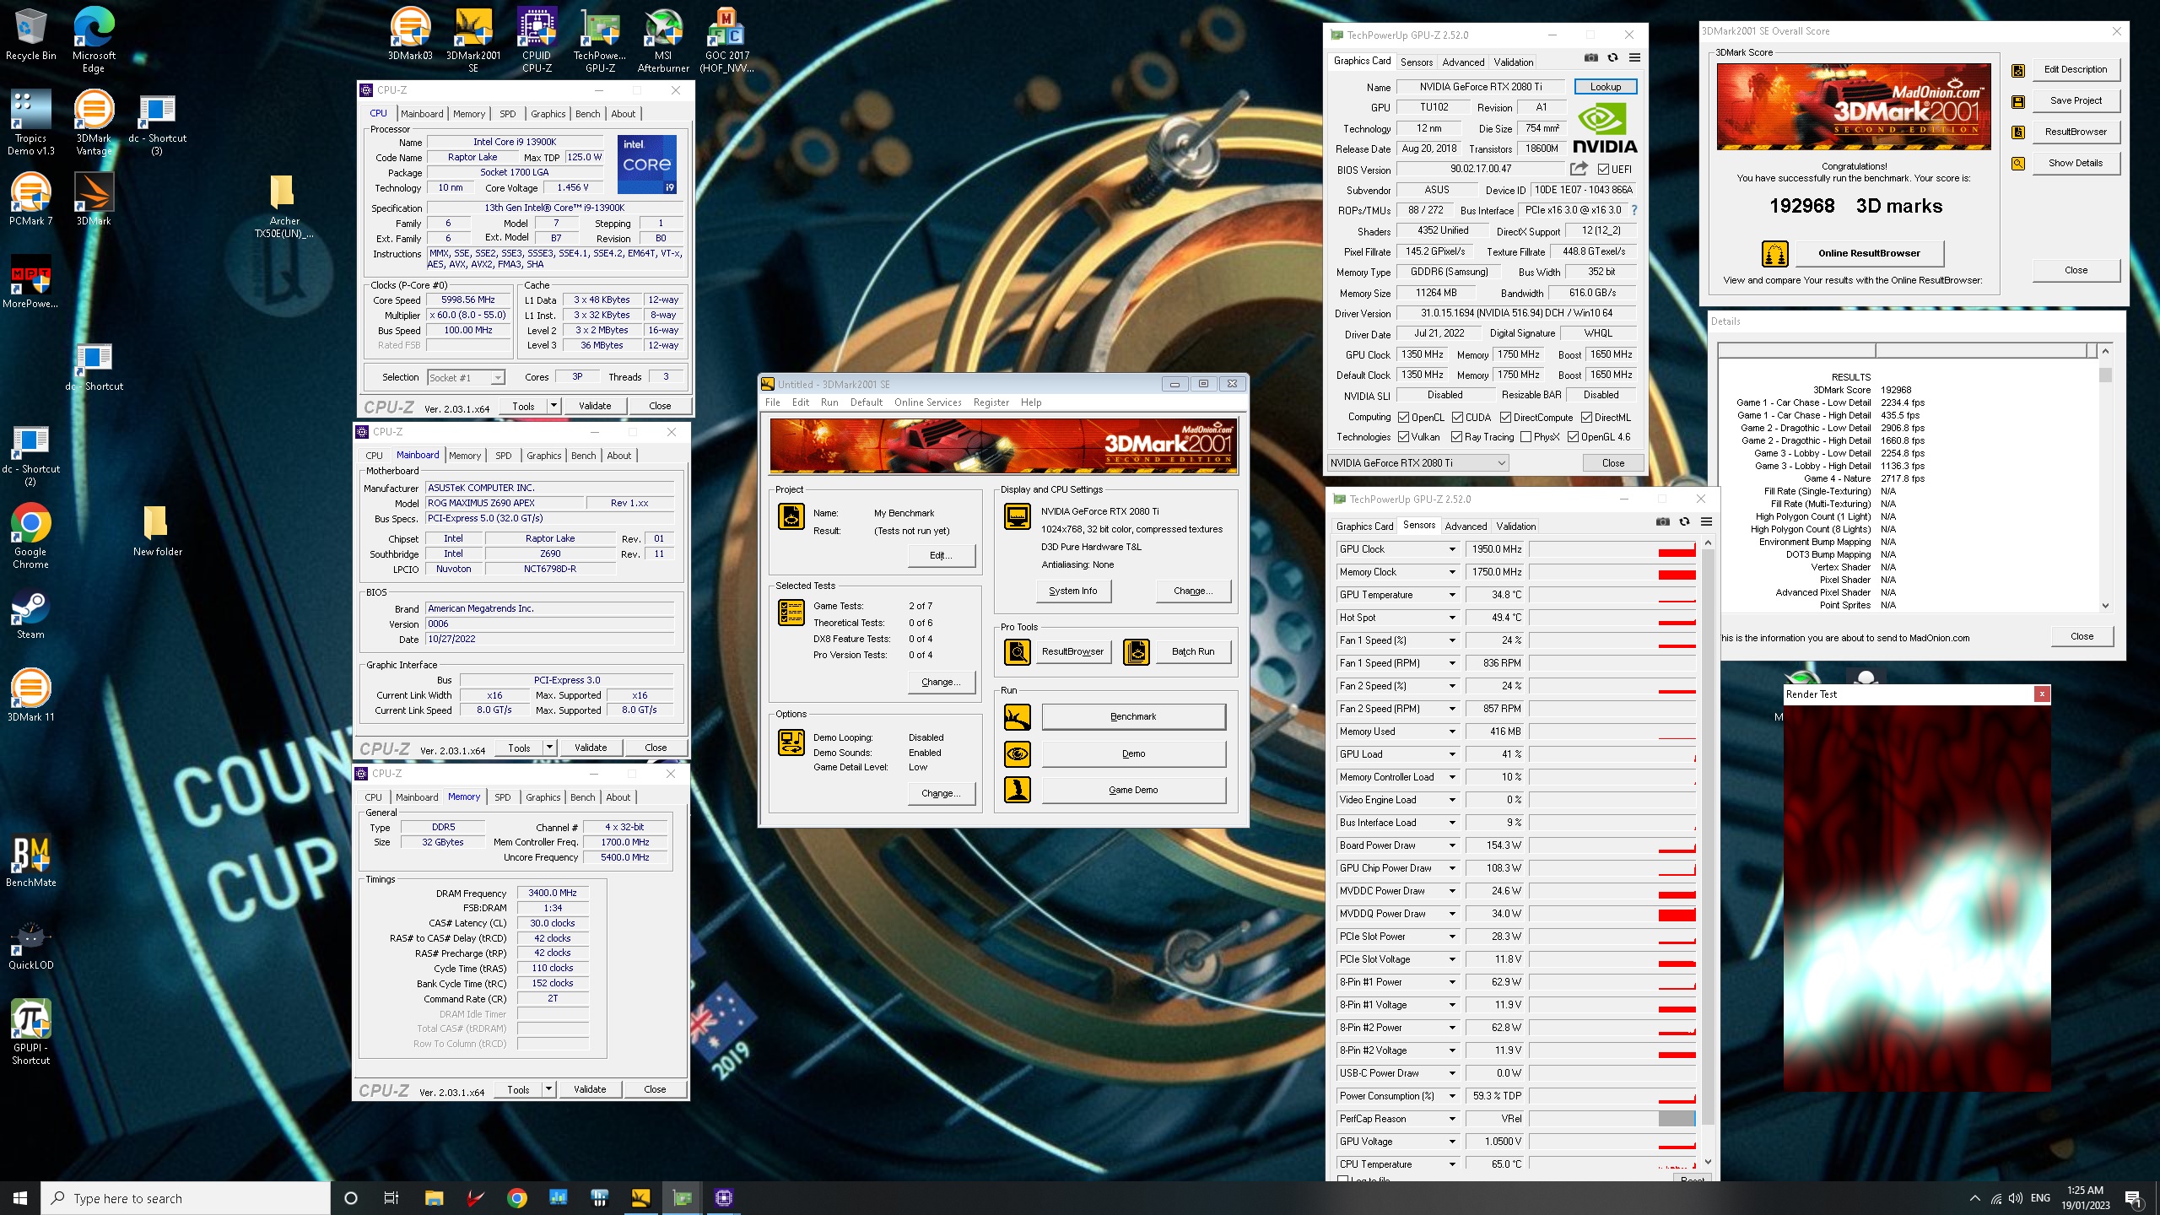Click the Details results list scrollbar

pos(2105,478)
